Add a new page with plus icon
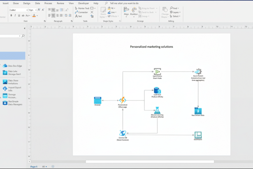The image size is (253, 169). click(53, 167)
